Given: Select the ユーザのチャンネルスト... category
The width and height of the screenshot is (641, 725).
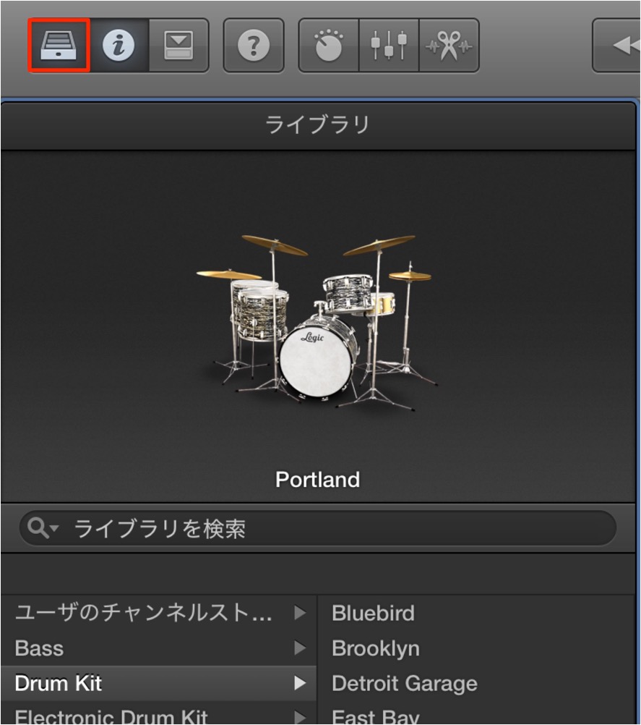Looking at the screenshot, I should [x=158, y=613].
